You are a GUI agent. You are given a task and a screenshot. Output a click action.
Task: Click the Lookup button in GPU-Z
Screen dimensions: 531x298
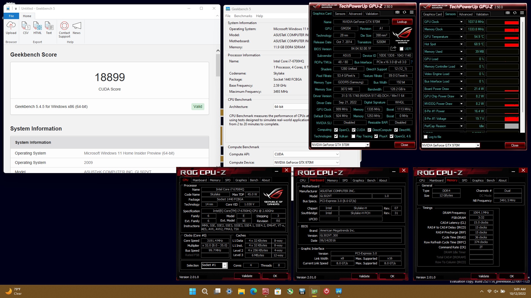[x=402, y=22]
